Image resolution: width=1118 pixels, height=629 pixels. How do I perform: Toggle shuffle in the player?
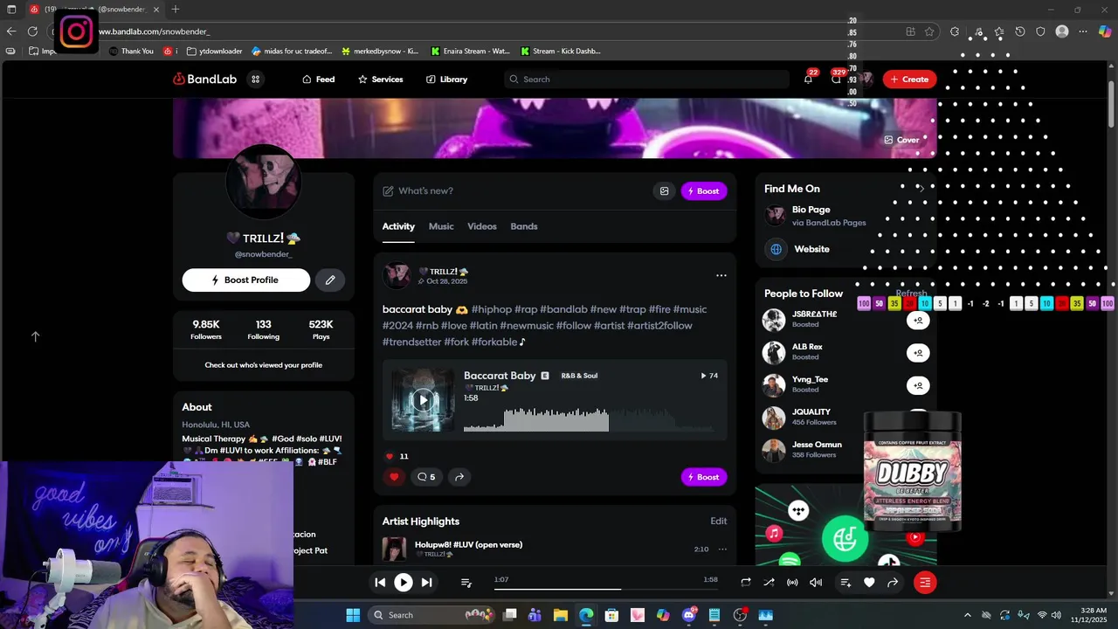pyautogui.click(x=769, y=582)
